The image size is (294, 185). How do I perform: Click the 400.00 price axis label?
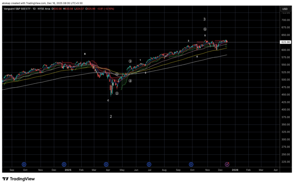(286, 109)
